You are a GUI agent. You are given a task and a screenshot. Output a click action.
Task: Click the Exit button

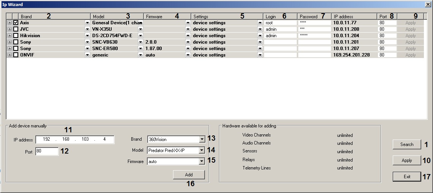tap(406, 177)
